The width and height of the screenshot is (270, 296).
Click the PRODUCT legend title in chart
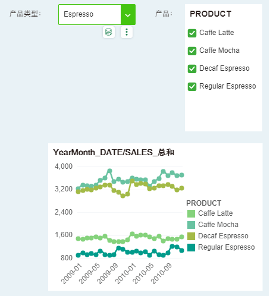[203, 203]
